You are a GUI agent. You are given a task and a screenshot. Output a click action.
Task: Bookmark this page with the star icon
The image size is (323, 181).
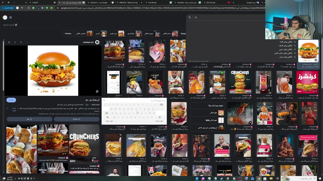pyautogui.click(x=58, y=8)
